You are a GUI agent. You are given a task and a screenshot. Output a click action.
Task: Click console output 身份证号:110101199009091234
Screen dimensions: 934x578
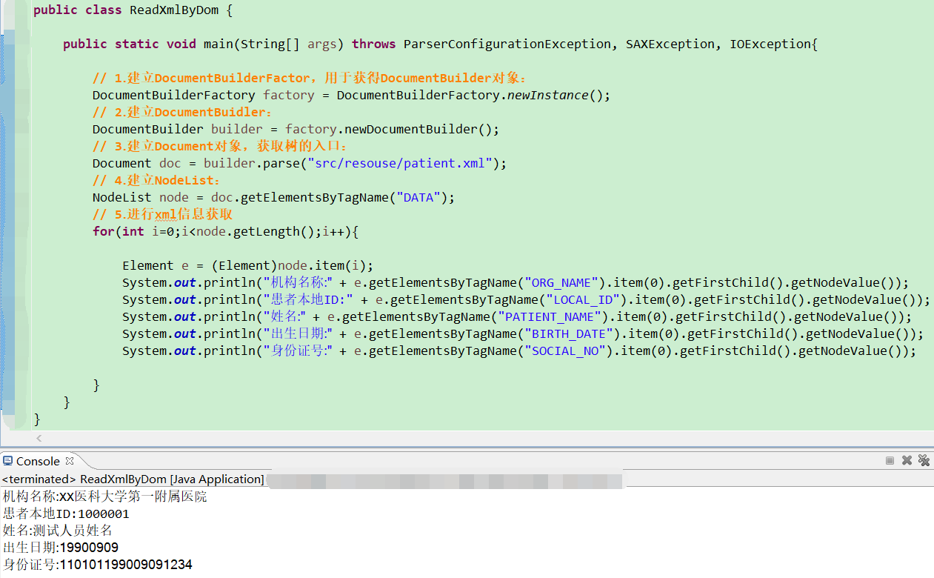point(97,565)
